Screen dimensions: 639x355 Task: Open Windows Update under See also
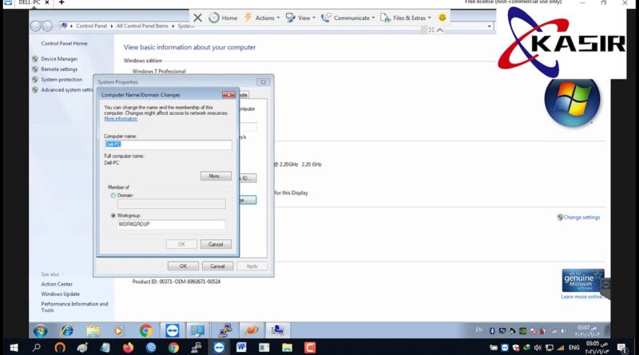coord(61,294)
